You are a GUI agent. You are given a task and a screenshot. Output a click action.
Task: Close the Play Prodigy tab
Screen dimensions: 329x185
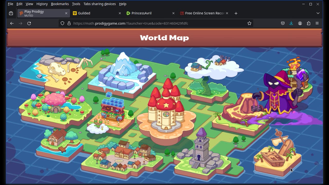(66, 13)
